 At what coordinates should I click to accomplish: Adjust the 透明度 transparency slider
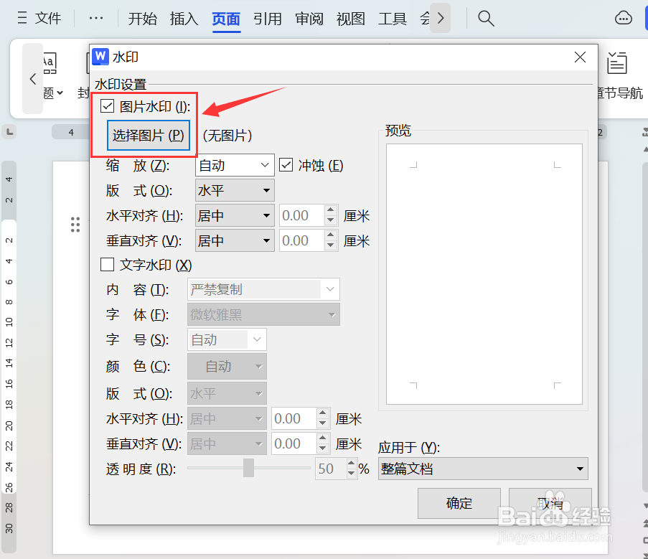(x=249, y=468)
